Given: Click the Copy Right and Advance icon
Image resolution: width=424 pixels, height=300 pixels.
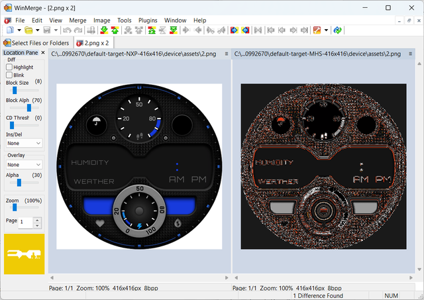Looking at the screenshot, I should click(x=210, y=30).
